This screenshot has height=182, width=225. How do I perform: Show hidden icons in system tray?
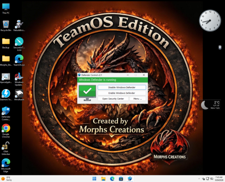click(199, 179)
